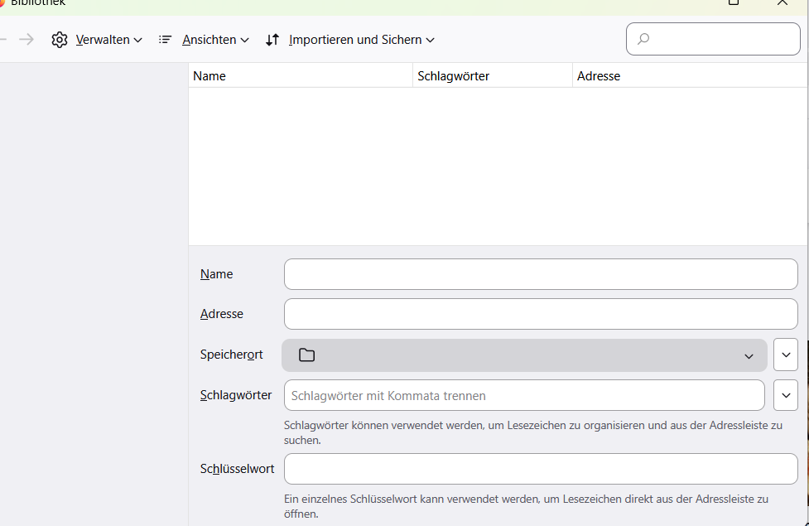Expand the folder tree button right of Speicherort
Image resolution: width=809 pixels, height=526 pixels.
click(786, 355)
